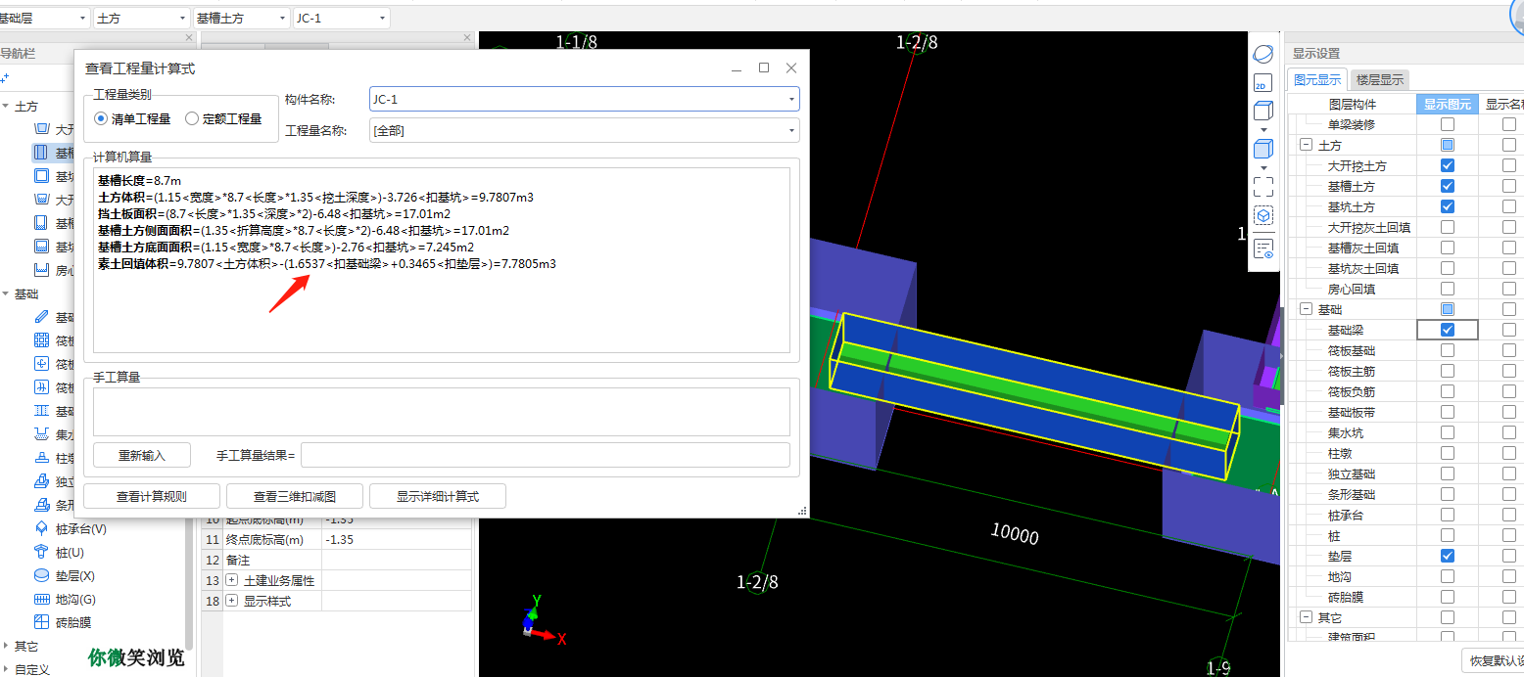Uncheck 显示图元 for 基础梁 layer
The height and width of the screenshot is (677, 1524).
coord(1447,330)
